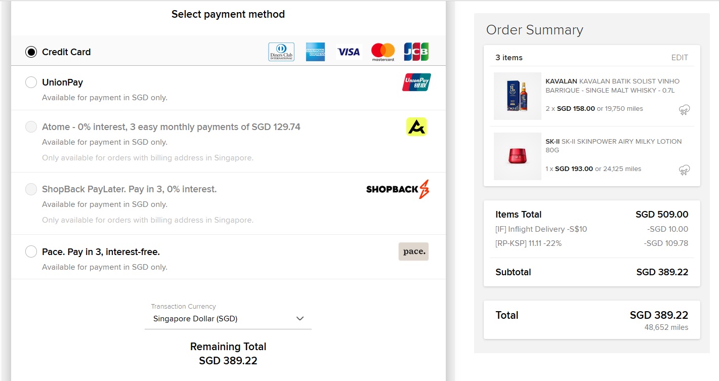Open the Kavalan whisky product thumbnail
Viewport: 719px width, 381px height.
tap(517, 96)
